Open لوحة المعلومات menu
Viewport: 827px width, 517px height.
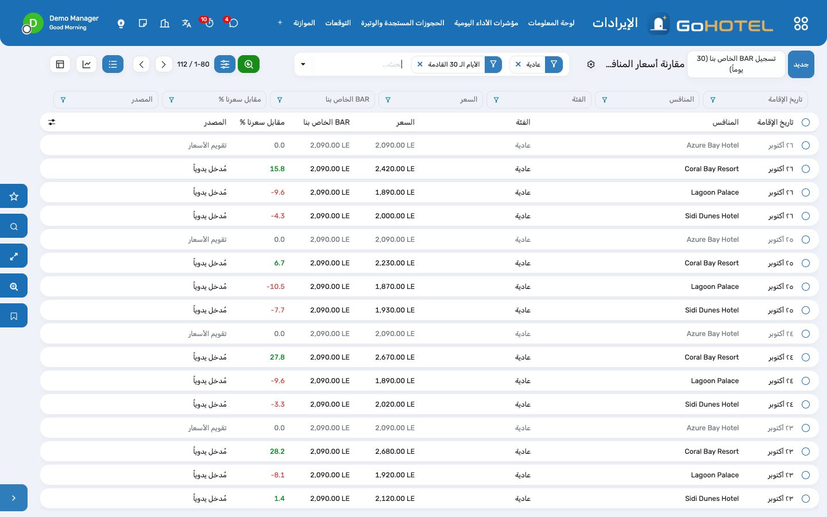tap(551, 23)
